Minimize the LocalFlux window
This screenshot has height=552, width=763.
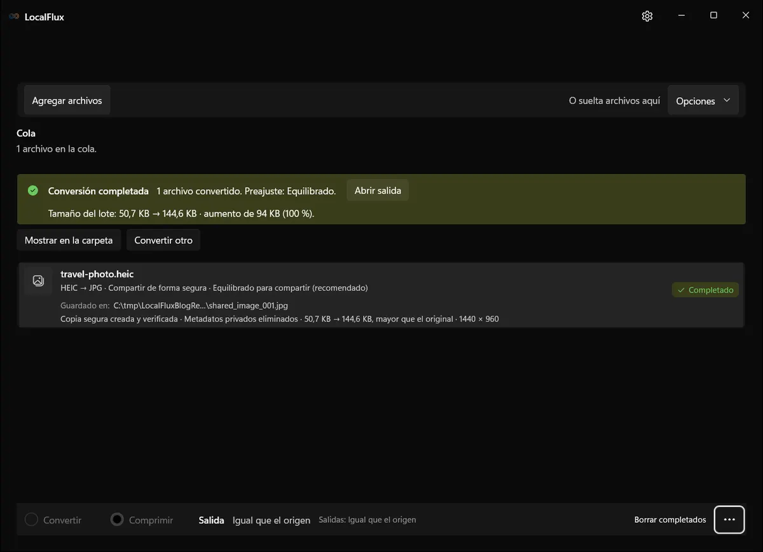681,16
